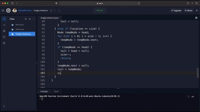This screenshot has width=200, height=112.
Task: Click the console input prompt
Action: click(42, 99)
